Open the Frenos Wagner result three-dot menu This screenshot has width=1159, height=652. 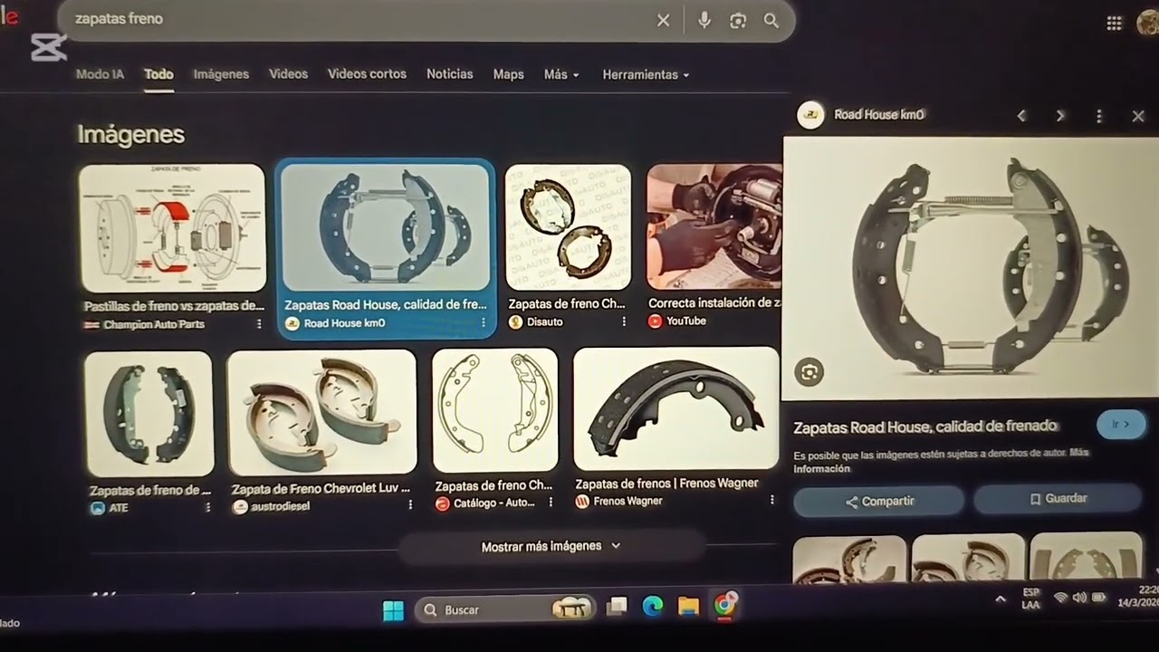771,500
